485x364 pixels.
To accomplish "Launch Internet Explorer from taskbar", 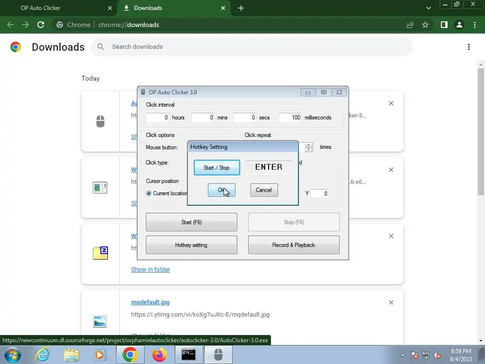I will tap(42, 355).
